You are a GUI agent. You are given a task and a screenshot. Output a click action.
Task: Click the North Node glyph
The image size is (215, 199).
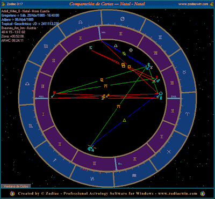tap(116, 46)
